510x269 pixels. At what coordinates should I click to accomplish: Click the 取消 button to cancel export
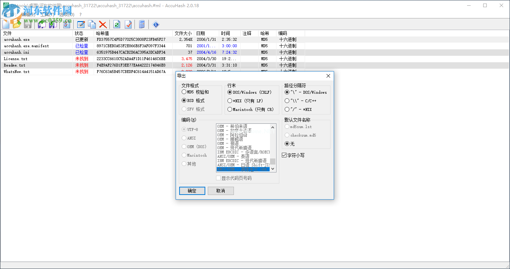point(221,191)
